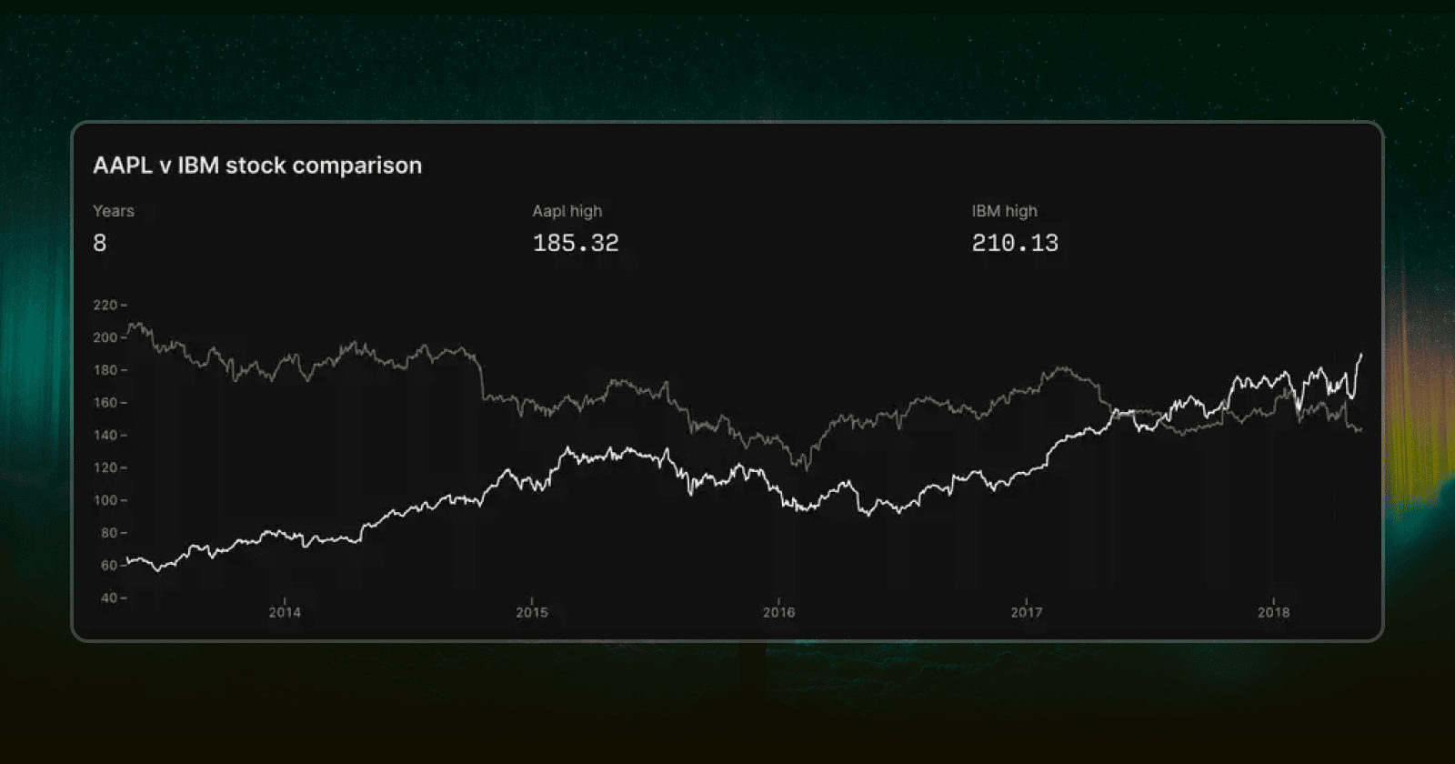Click the bright AAPL line's final peak

click(x=1361, y=355)
